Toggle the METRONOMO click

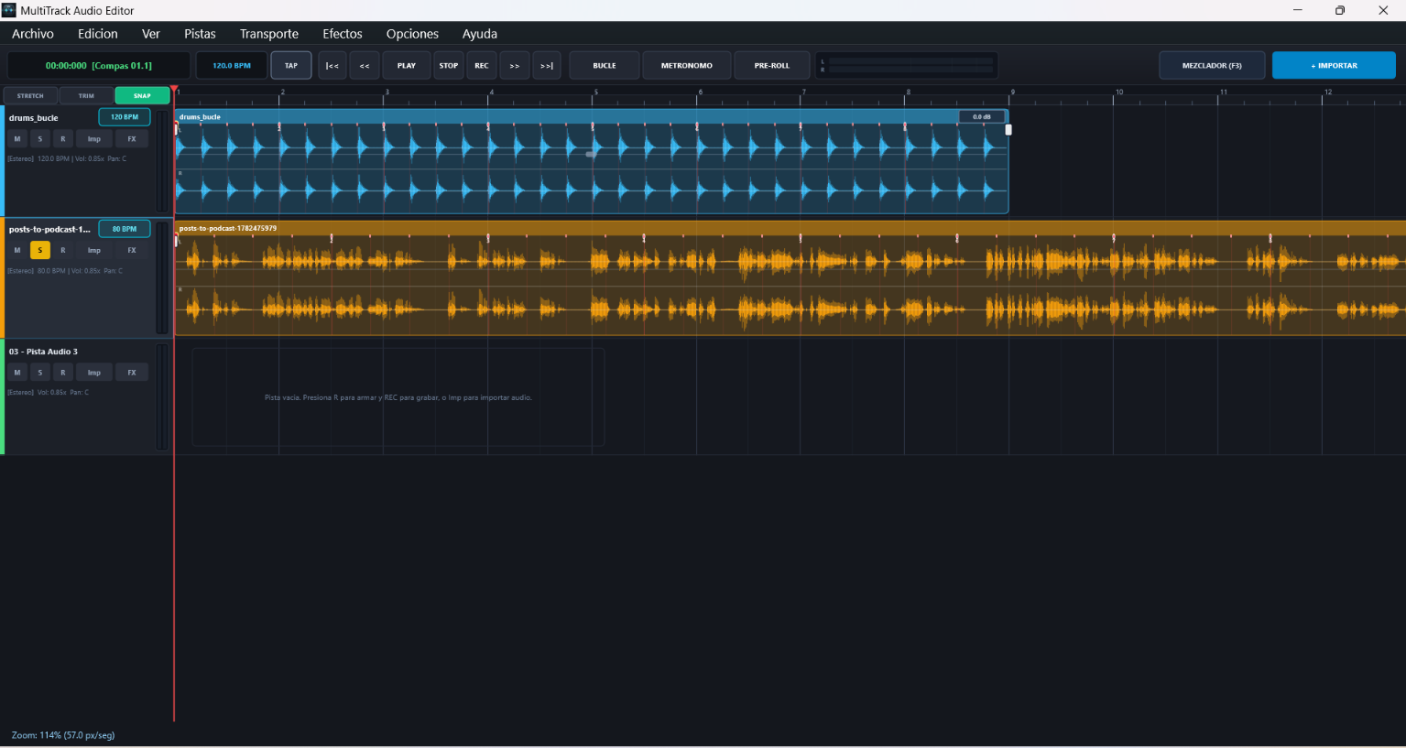click(687, 66)
